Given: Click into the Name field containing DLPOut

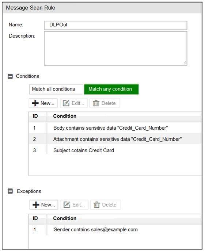Looking at the screenshot, I should click(116, 25).
